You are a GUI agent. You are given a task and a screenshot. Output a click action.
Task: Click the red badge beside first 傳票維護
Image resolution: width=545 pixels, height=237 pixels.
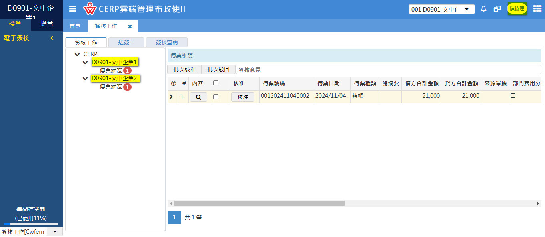click(127, 71)
